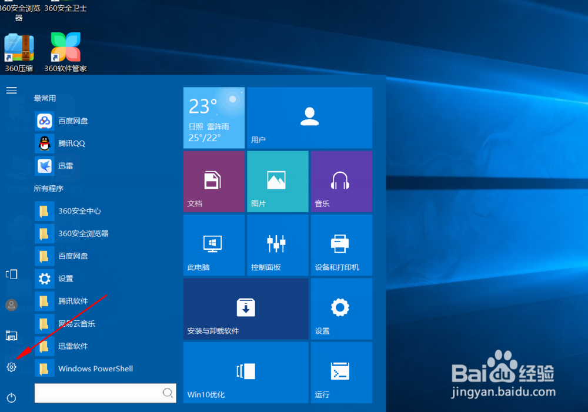Open the weather tile showing 23°
This screenshot has height=412, width=588.
(x=214, y=118)
